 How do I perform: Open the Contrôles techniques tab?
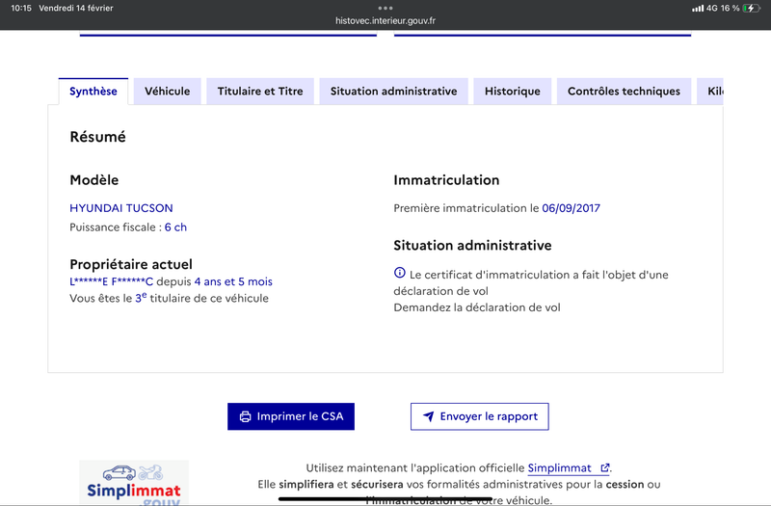click(624, 92)
